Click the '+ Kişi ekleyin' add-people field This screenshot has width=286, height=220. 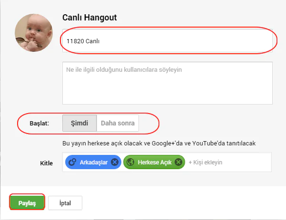pyautogui.click(x=206, y=163)
